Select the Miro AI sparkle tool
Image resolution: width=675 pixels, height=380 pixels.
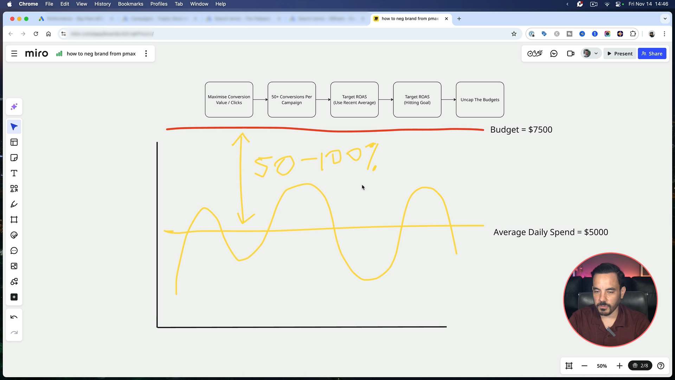coord(14,107)
